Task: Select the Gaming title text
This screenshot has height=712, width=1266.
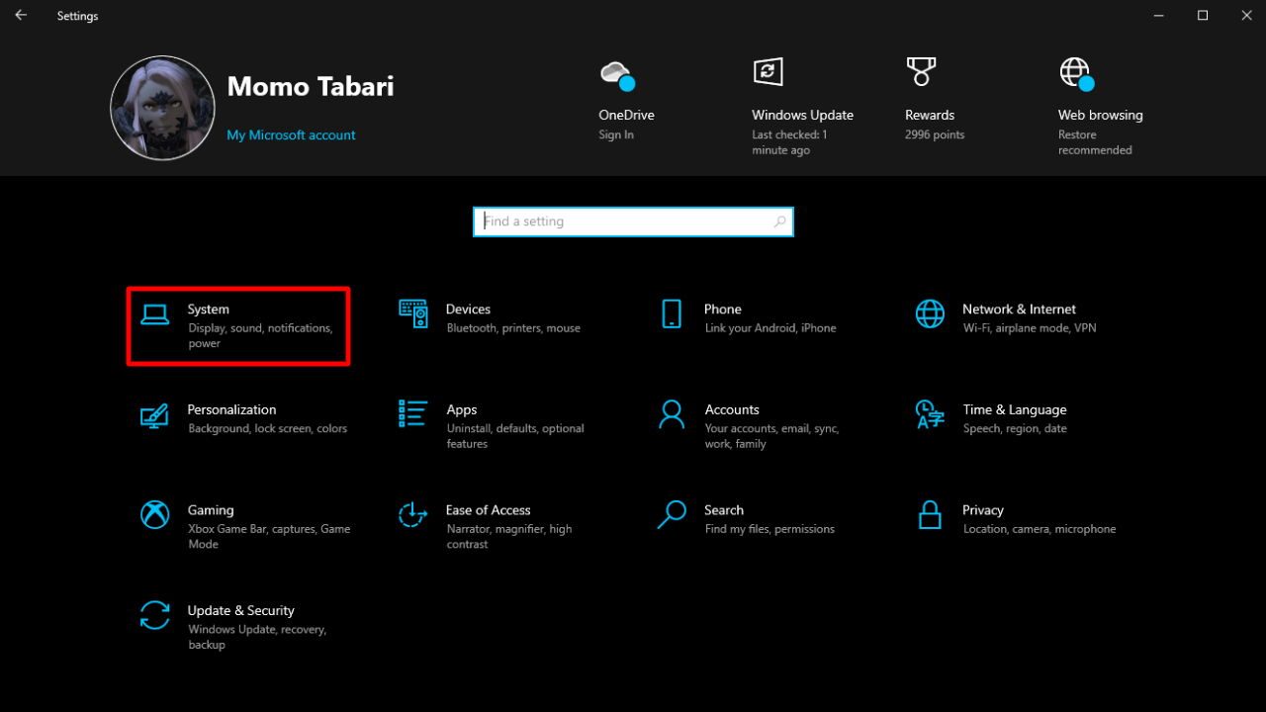Action: [x=211, y=510]
